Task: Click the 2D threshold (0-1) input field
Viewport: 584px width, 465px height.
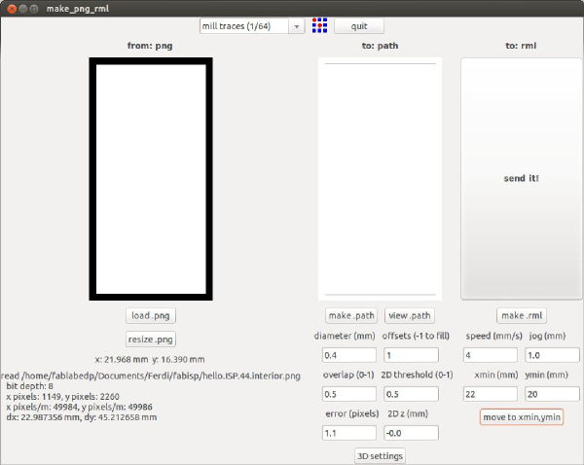Action: click(x=411, y=394)
